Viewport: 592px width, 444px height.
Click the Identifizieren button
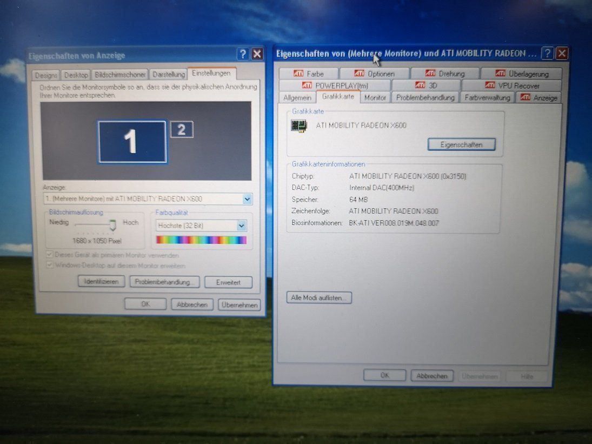pos(101,281)
